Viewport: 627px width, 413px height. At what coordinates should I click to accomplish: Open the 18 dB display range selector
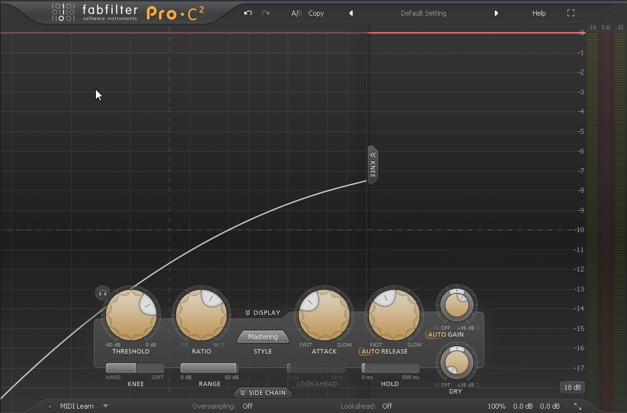(573, 387)
